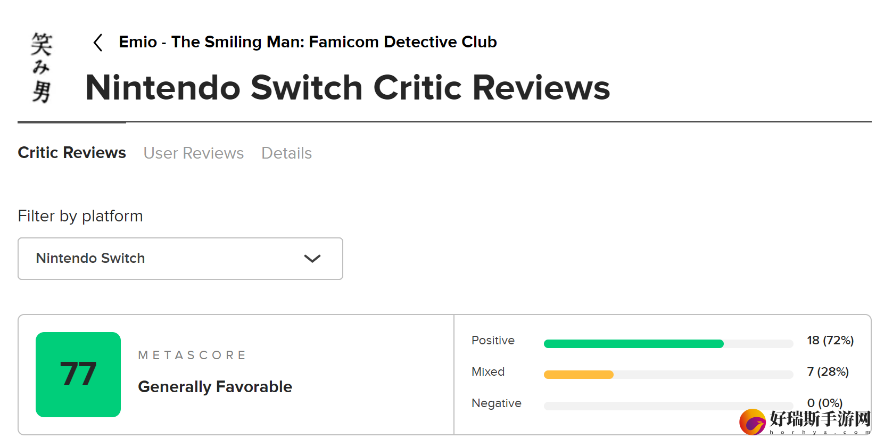
Task: Open the Emio - The Smiling Man game link
Action: (x=308, y=42)
